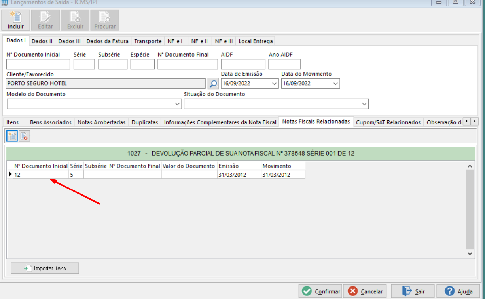The image size is (485, 299).
Task: Click the Procurar toolbar button
Action: coord(105,20)
